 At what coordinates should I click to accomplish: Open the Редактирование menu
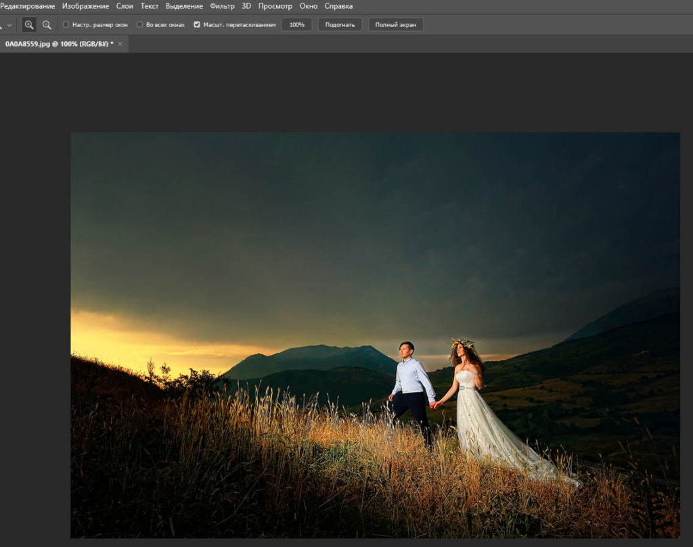(x=27, y=6)
